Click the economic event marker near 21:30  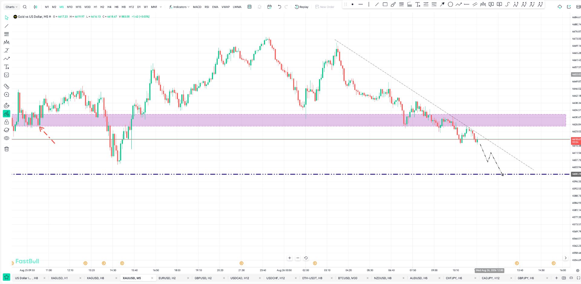point(241,263)
